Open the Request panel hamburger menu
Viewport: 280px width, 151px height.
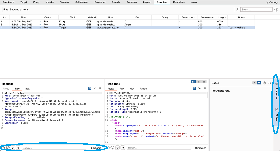(100, 89)
